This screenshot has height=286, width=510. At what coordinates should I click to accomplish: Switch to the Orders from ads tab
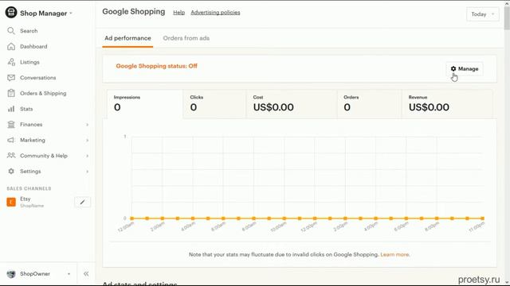tap(186, 38)
